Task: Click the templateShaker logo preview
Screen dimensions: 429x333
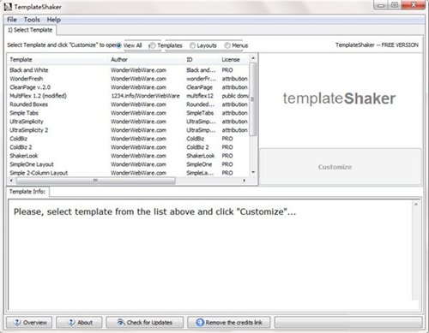Action: coord(339,98)
